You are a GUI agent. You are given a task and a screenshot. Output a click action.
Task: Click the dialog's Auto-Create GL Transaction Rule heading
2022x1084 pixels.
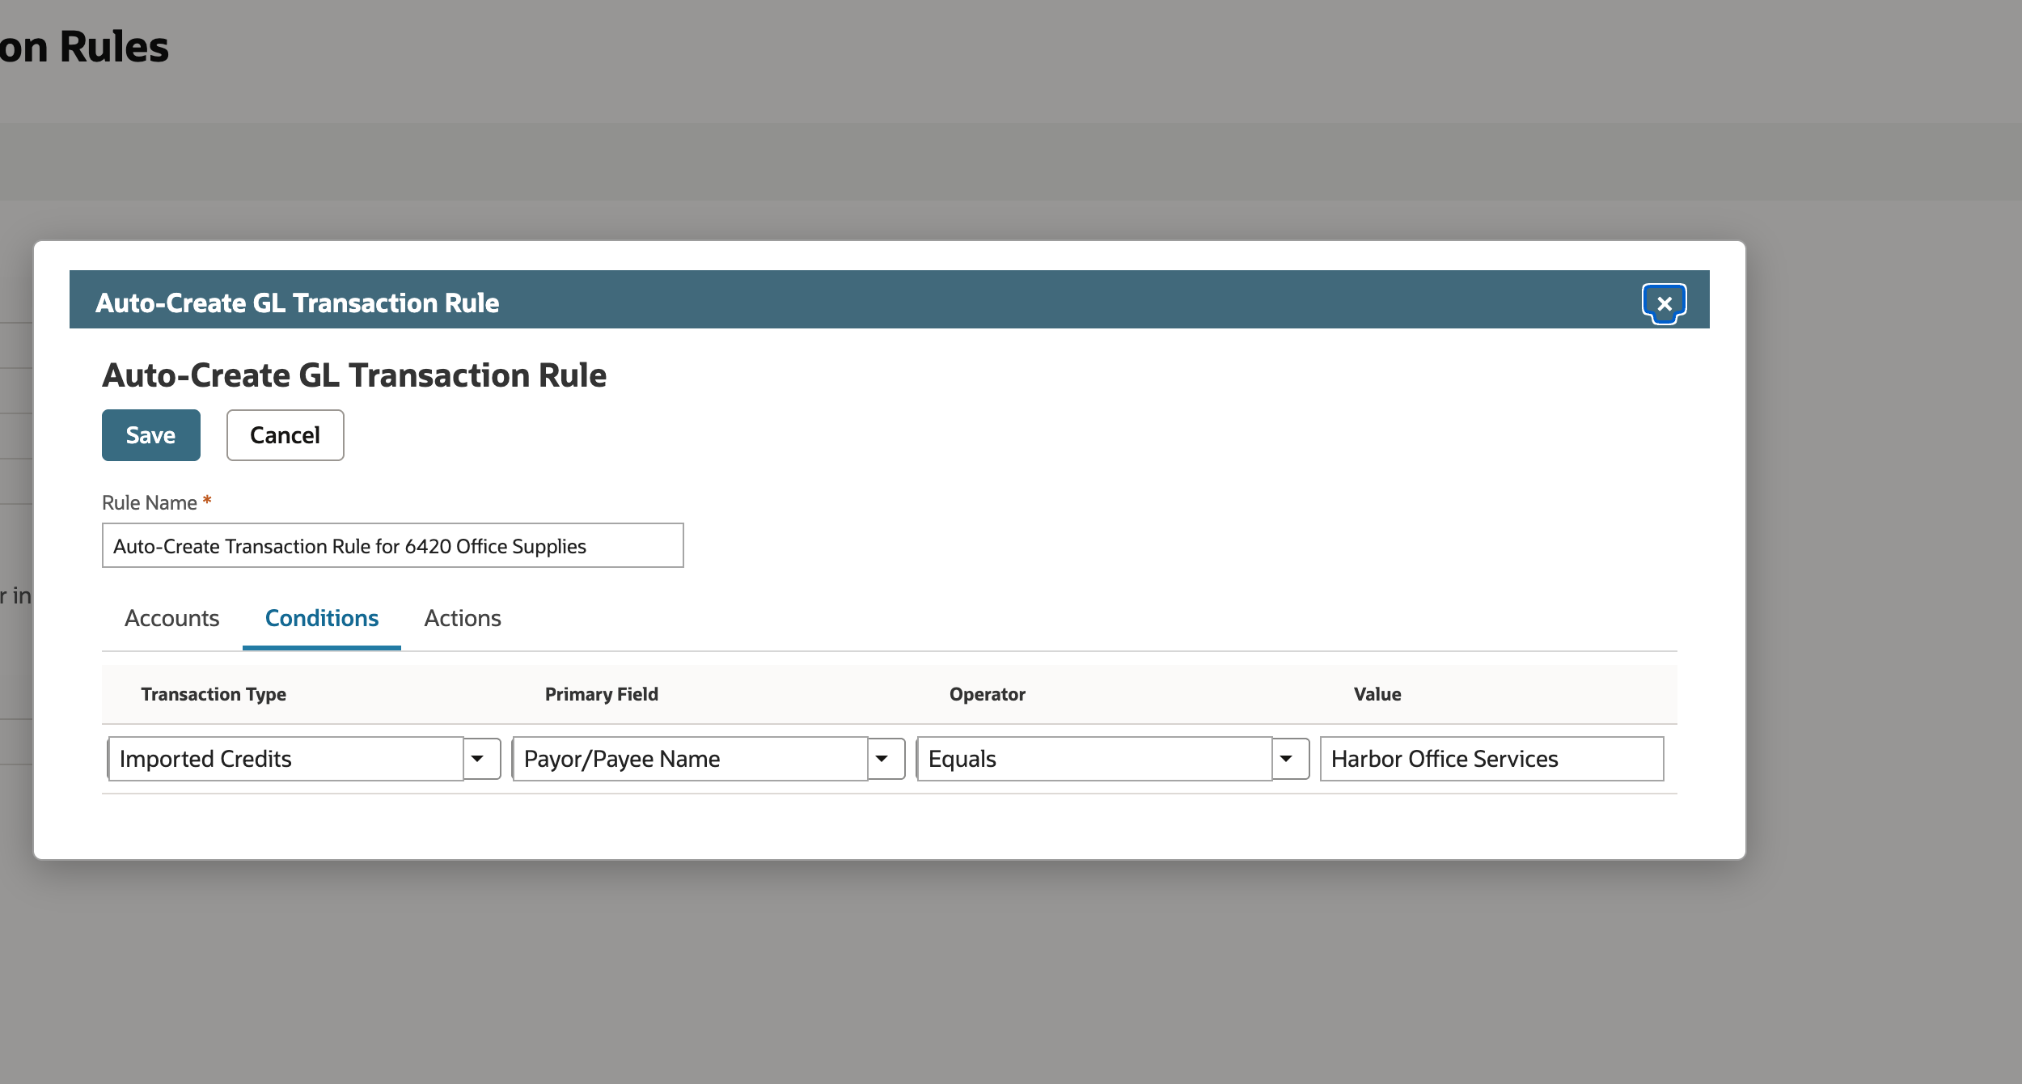tap(354, 375)
